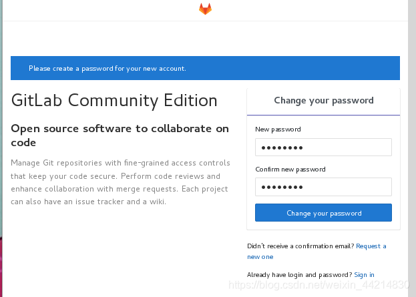Click the 'Manage Git repositories' description paragraph
The image size is (416, 297).
point(120,182)
